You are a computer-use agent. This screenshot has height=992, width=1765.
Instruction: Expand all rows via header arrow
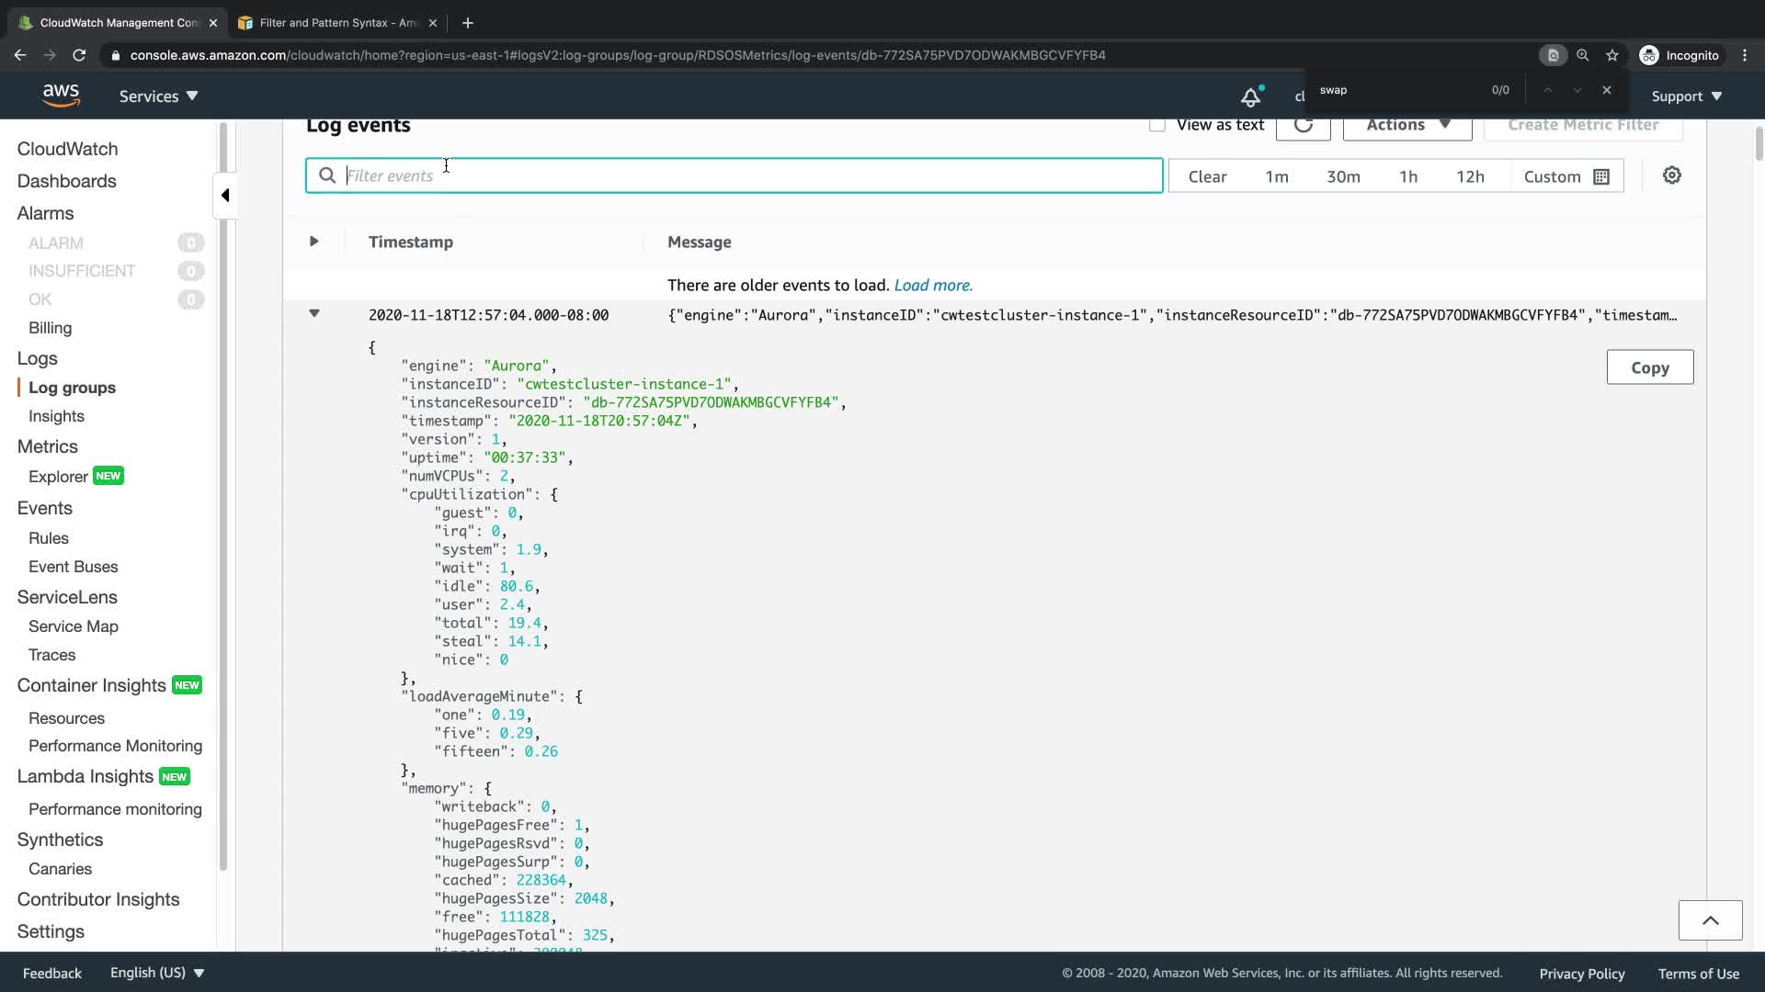(314, 242)
